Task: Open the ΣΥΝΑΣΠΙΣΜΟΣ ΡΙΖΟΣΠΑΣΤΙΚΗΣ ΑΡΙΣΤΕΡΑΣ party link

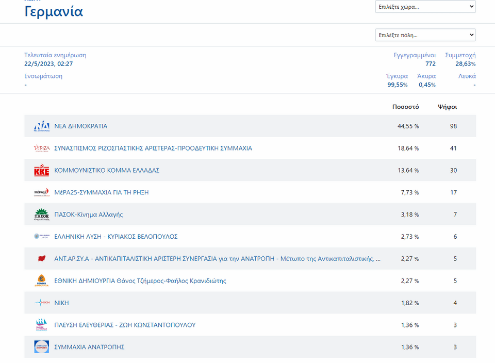Action: point(153,148)
